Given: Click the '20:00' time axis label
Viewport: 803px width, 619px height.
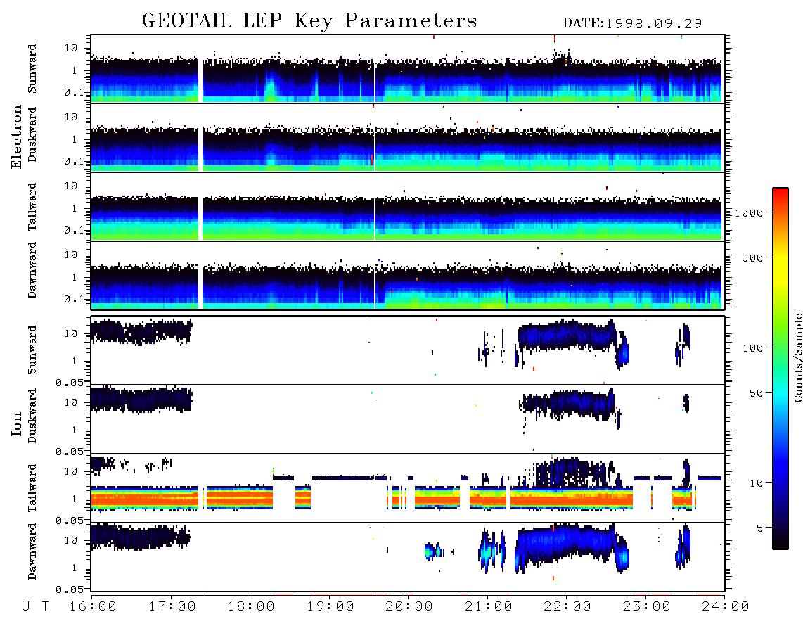Looking at the screenshot, I should [409, 606].
